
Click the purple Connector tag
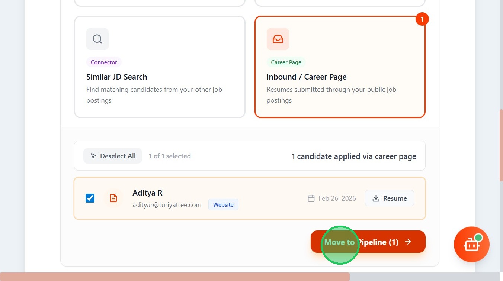pyautogui.click(x=104, y=62)
